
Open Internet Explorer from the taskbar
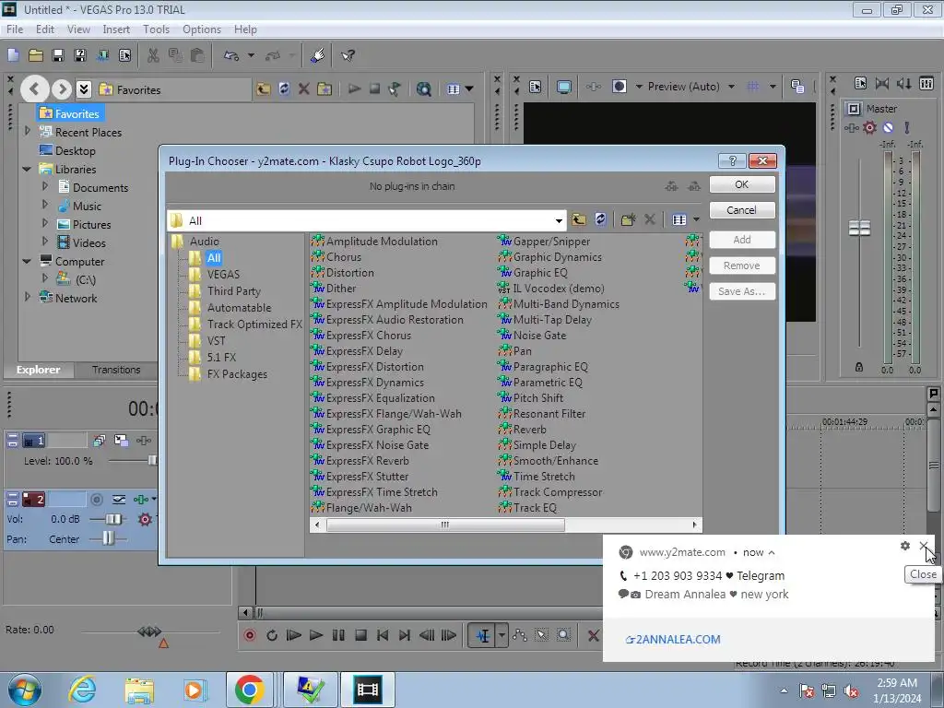point(82,690)
